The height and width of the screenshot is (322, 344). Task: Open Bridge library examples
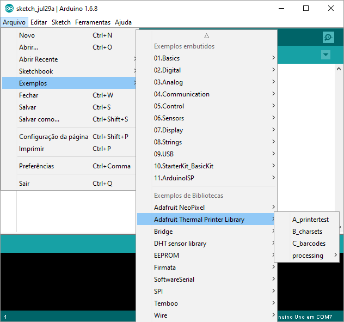point(207,232)
